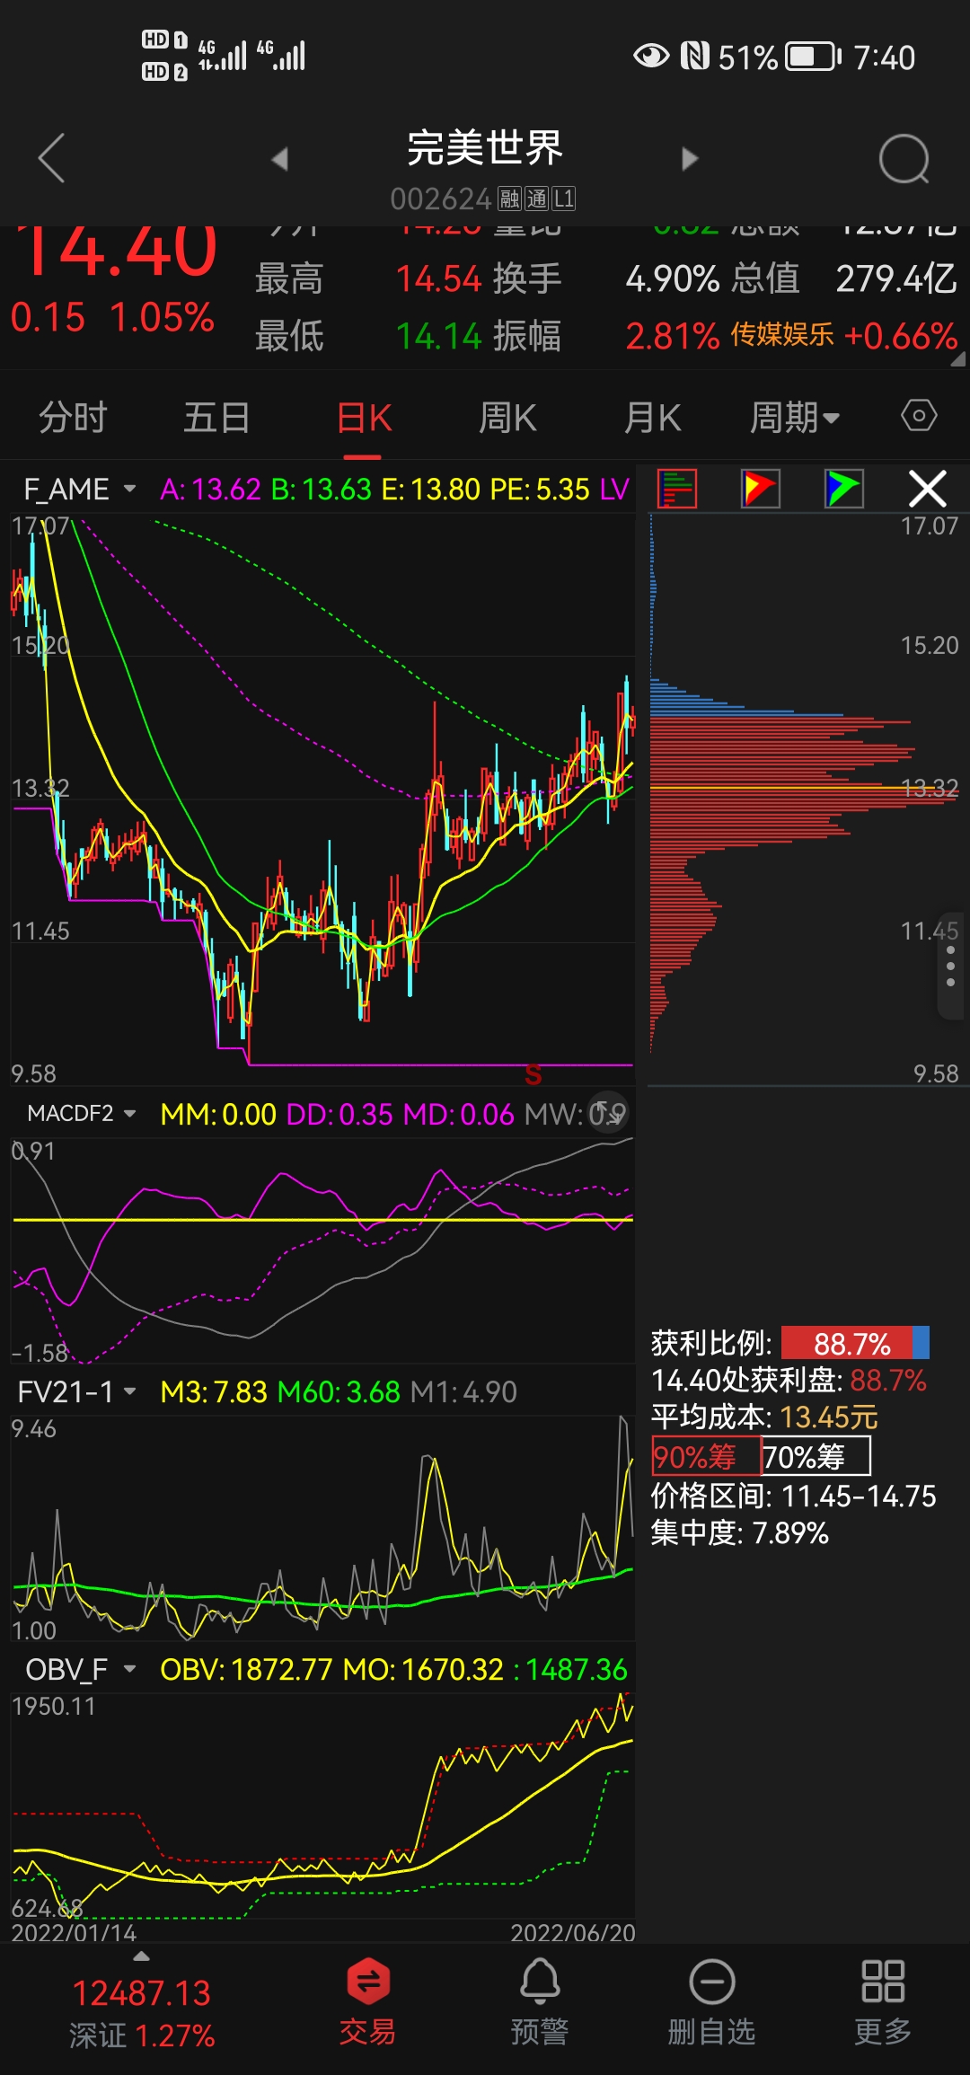The image size is (970, 2075).
Task: Open the FV21-1 indicator dropdown
Action: point(77,1392)
